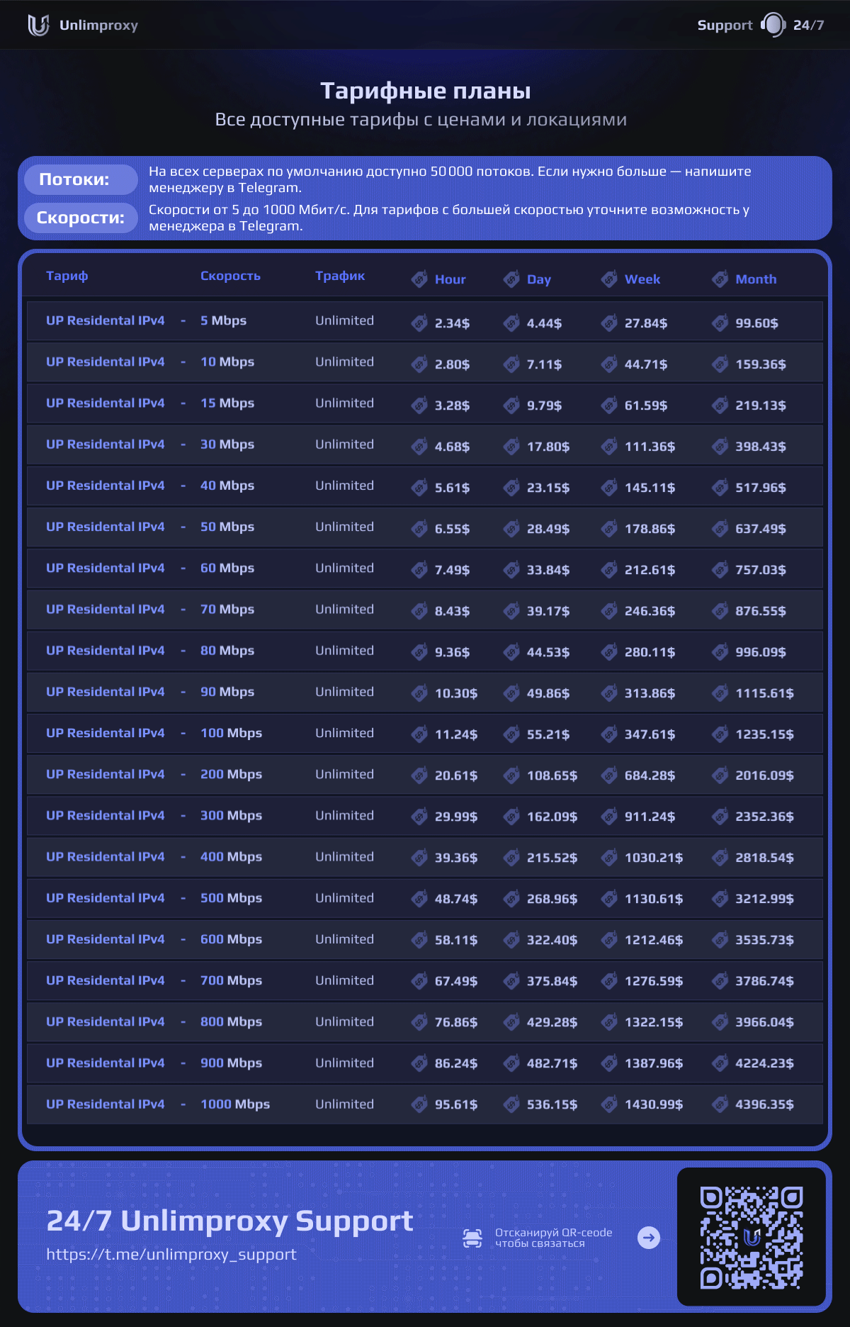The width and height of the screenshot is (850, 1327).
Task: Click the coin icon beside 876.55$ price
Action: click(720, 611)
